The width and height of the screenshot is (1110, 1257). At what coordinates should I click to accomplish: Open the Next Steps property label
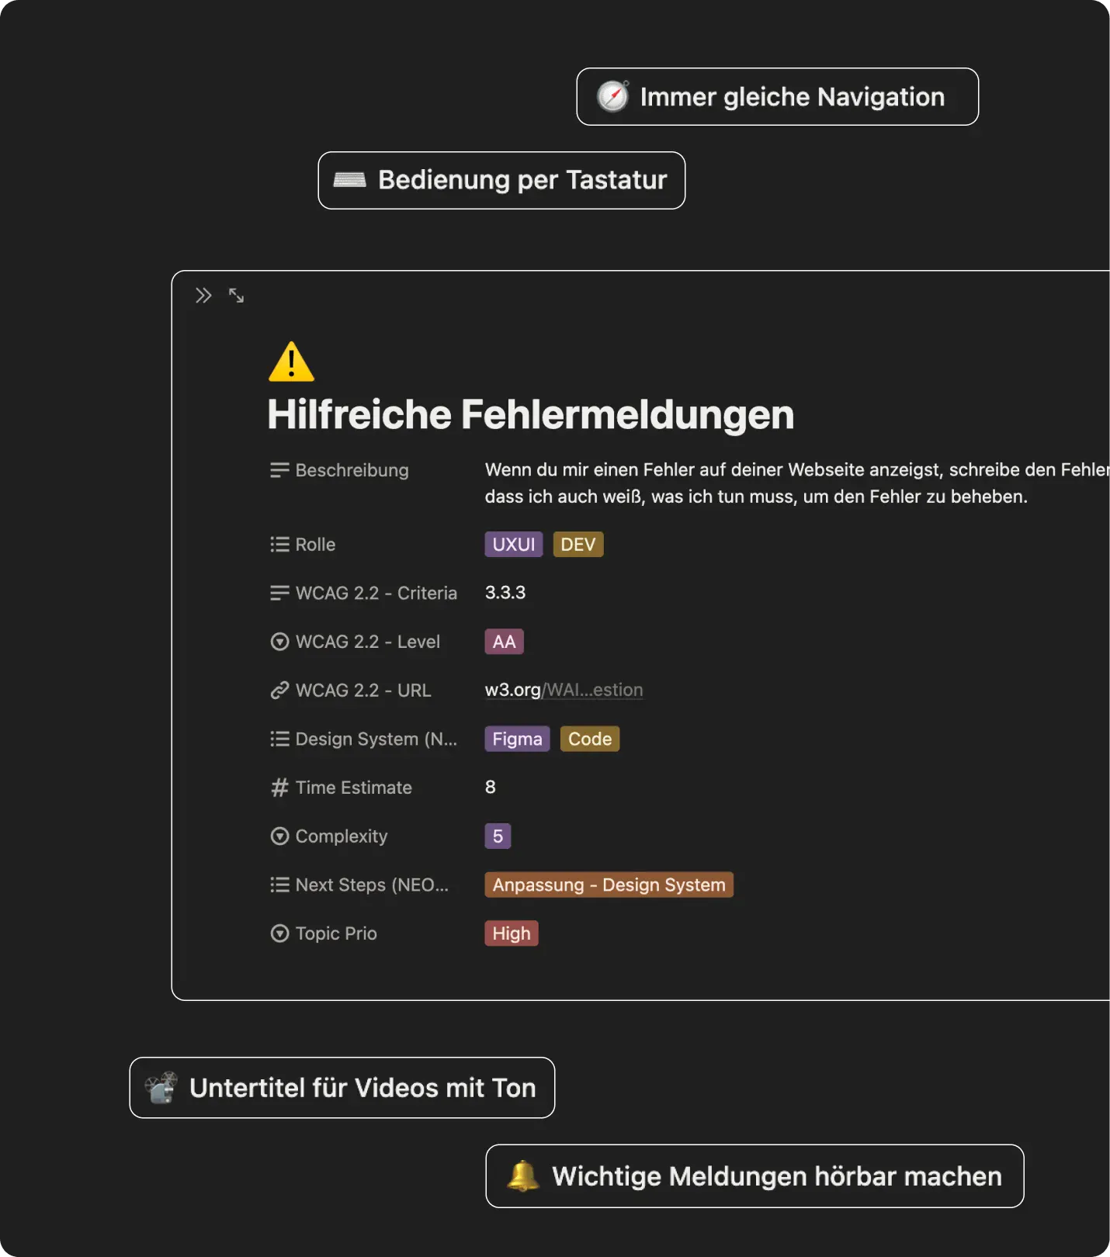tap(372, 885)
